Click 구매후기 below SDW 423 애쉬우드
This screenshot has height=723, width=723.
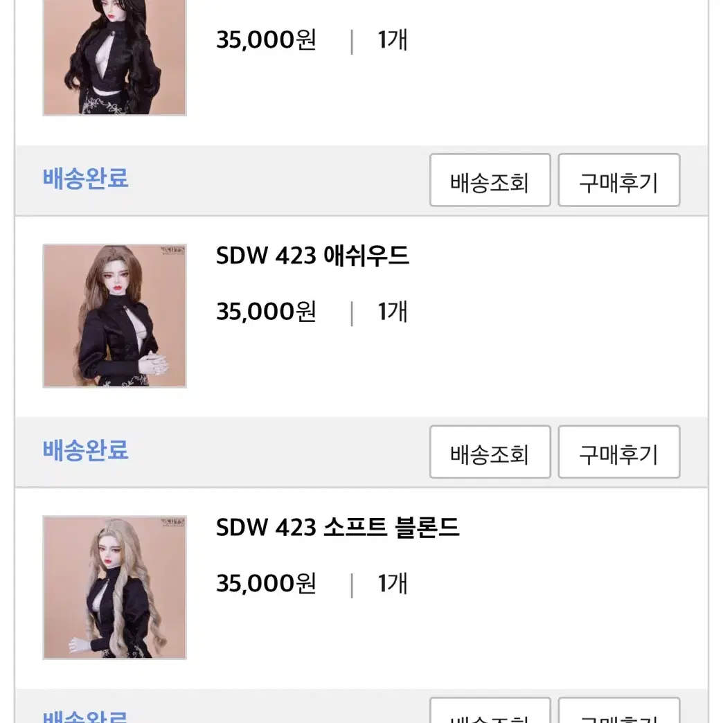pos(619,452)
